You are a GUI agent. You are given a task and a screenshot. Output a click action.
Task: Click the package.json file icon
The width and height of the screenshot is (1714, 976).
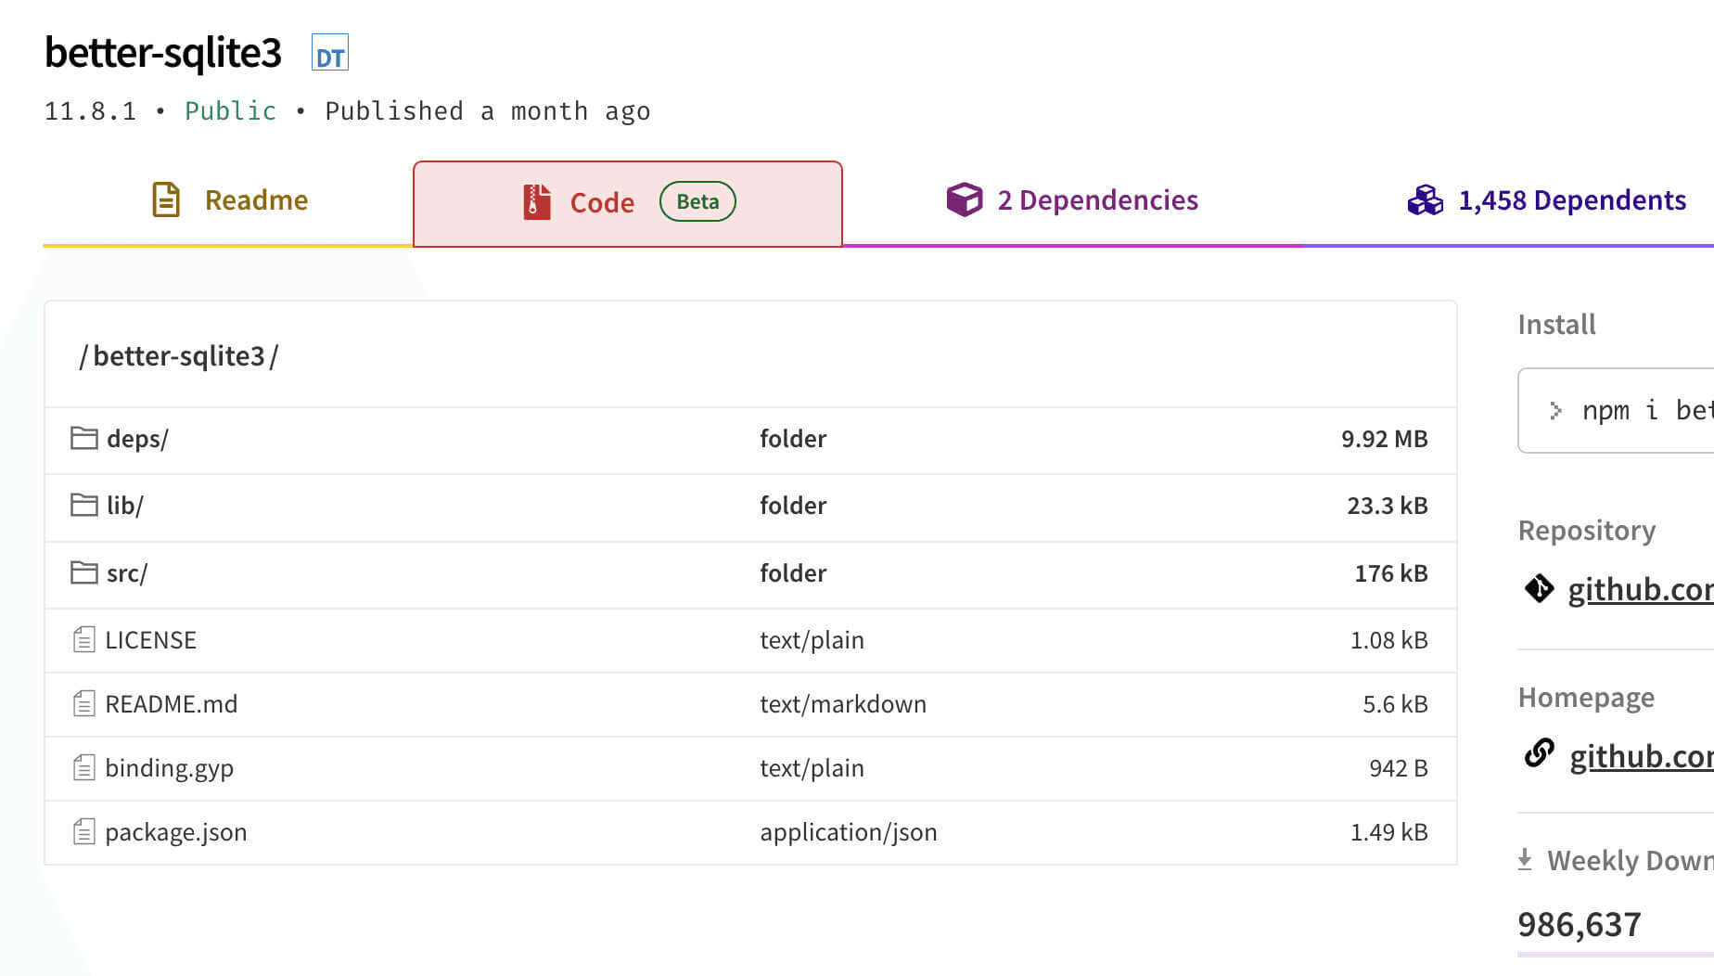[84, 831]
